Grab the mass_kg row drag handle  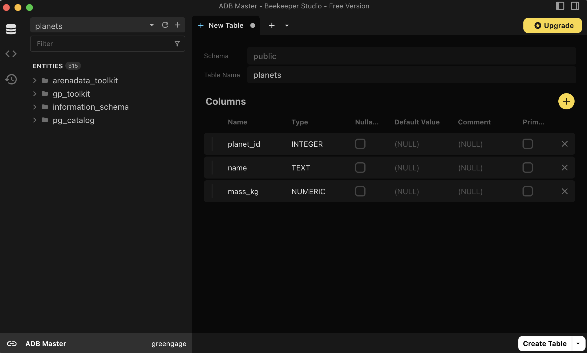tap(212, 191)
